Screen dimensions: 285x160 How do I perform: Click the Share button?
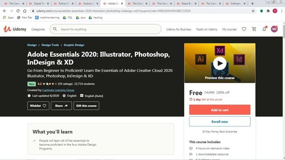tap(61, 106)
